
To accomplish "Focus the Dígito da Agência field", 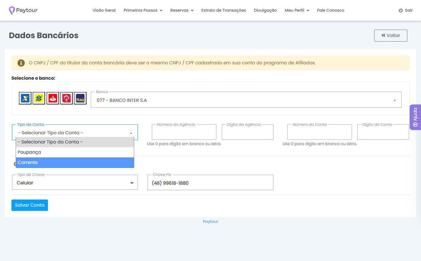I will coord(247,132).
